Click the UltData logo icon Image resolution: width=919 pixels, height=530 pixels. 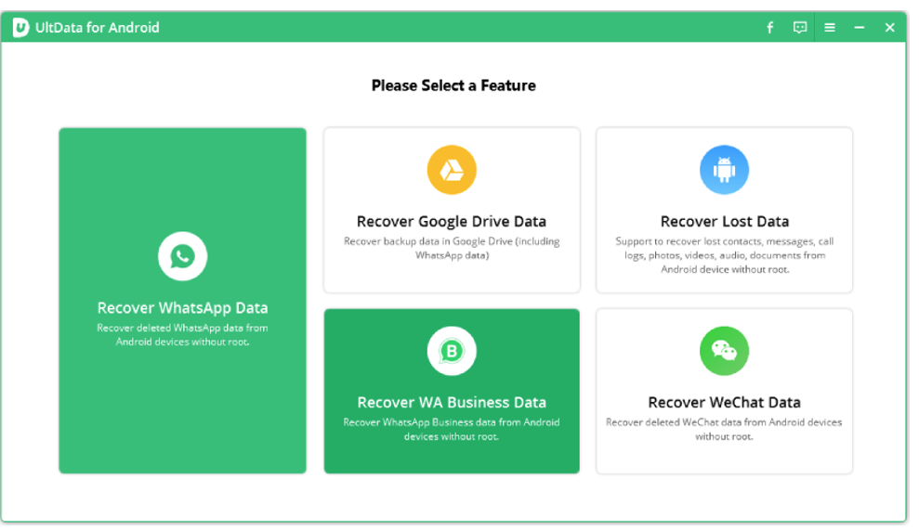[x=21, y=28]
